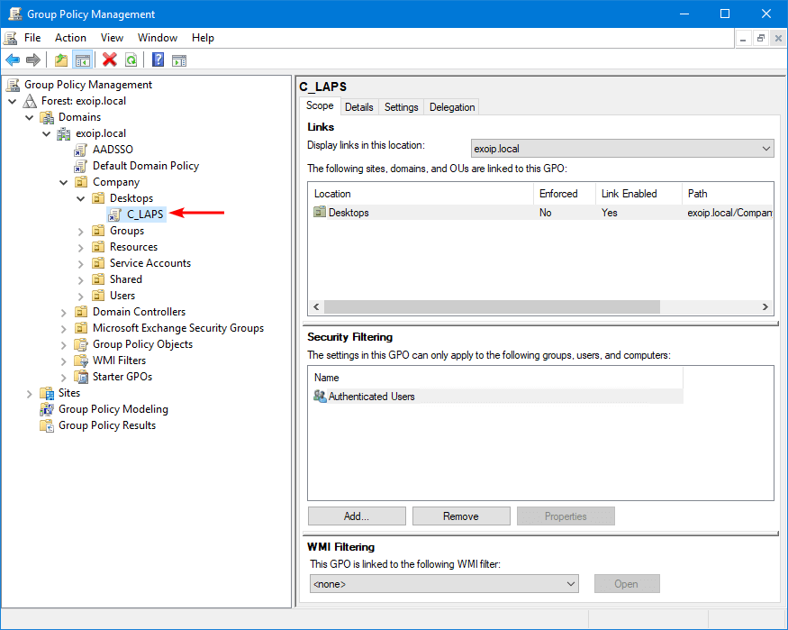788x630 pixels.
Task: Click the Group Policy Modeling icon
Action: (47, 409)
